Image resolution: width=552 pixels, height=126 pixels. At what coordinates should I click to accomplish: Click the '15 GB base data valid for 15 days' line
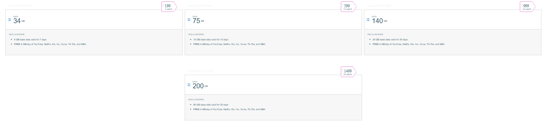coord(211,39)
